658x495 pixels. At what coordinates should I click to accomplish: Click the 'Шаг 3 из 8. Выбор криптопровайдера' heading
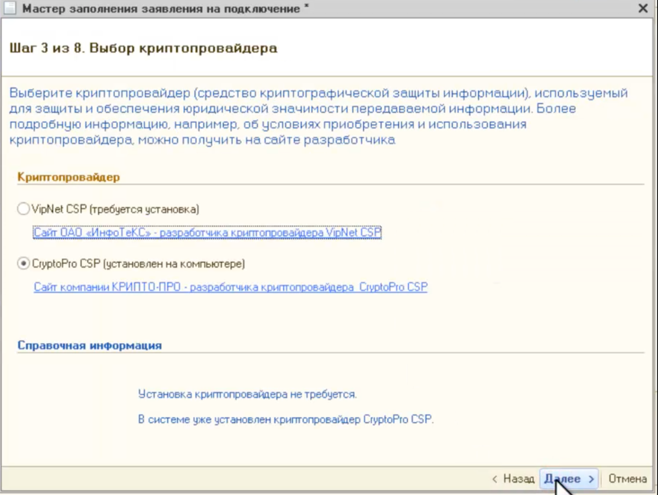(144, 48)
